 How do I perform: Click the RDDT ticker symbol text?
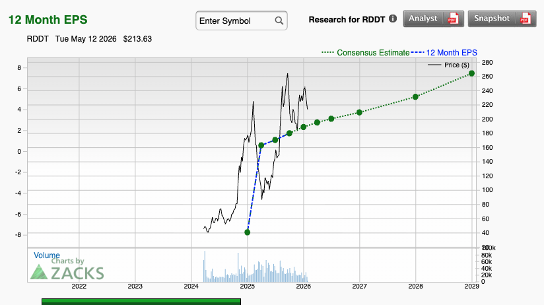38,39
